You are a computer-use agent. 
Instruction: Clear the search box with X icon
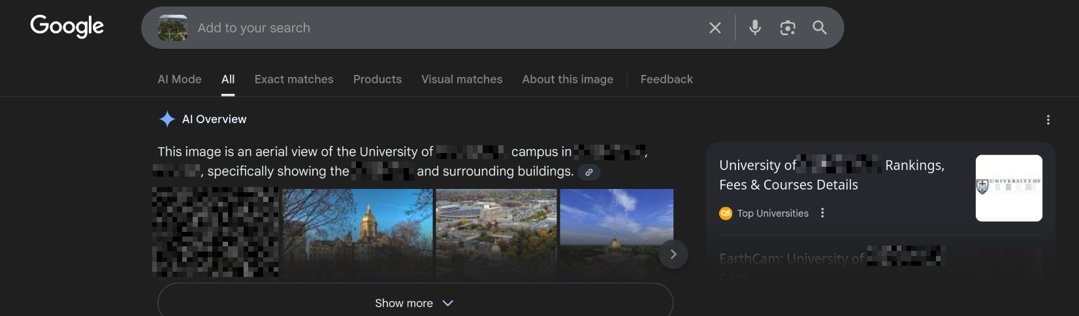[715, 28]
